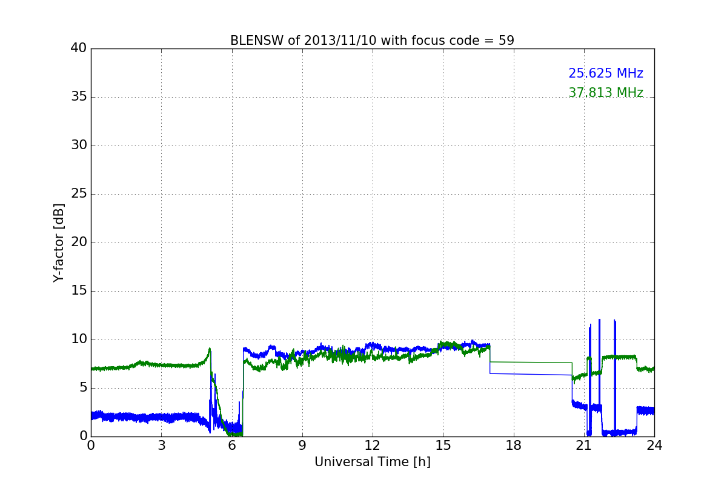Select the green 37.813 MHz legend label

coord(606,93)
